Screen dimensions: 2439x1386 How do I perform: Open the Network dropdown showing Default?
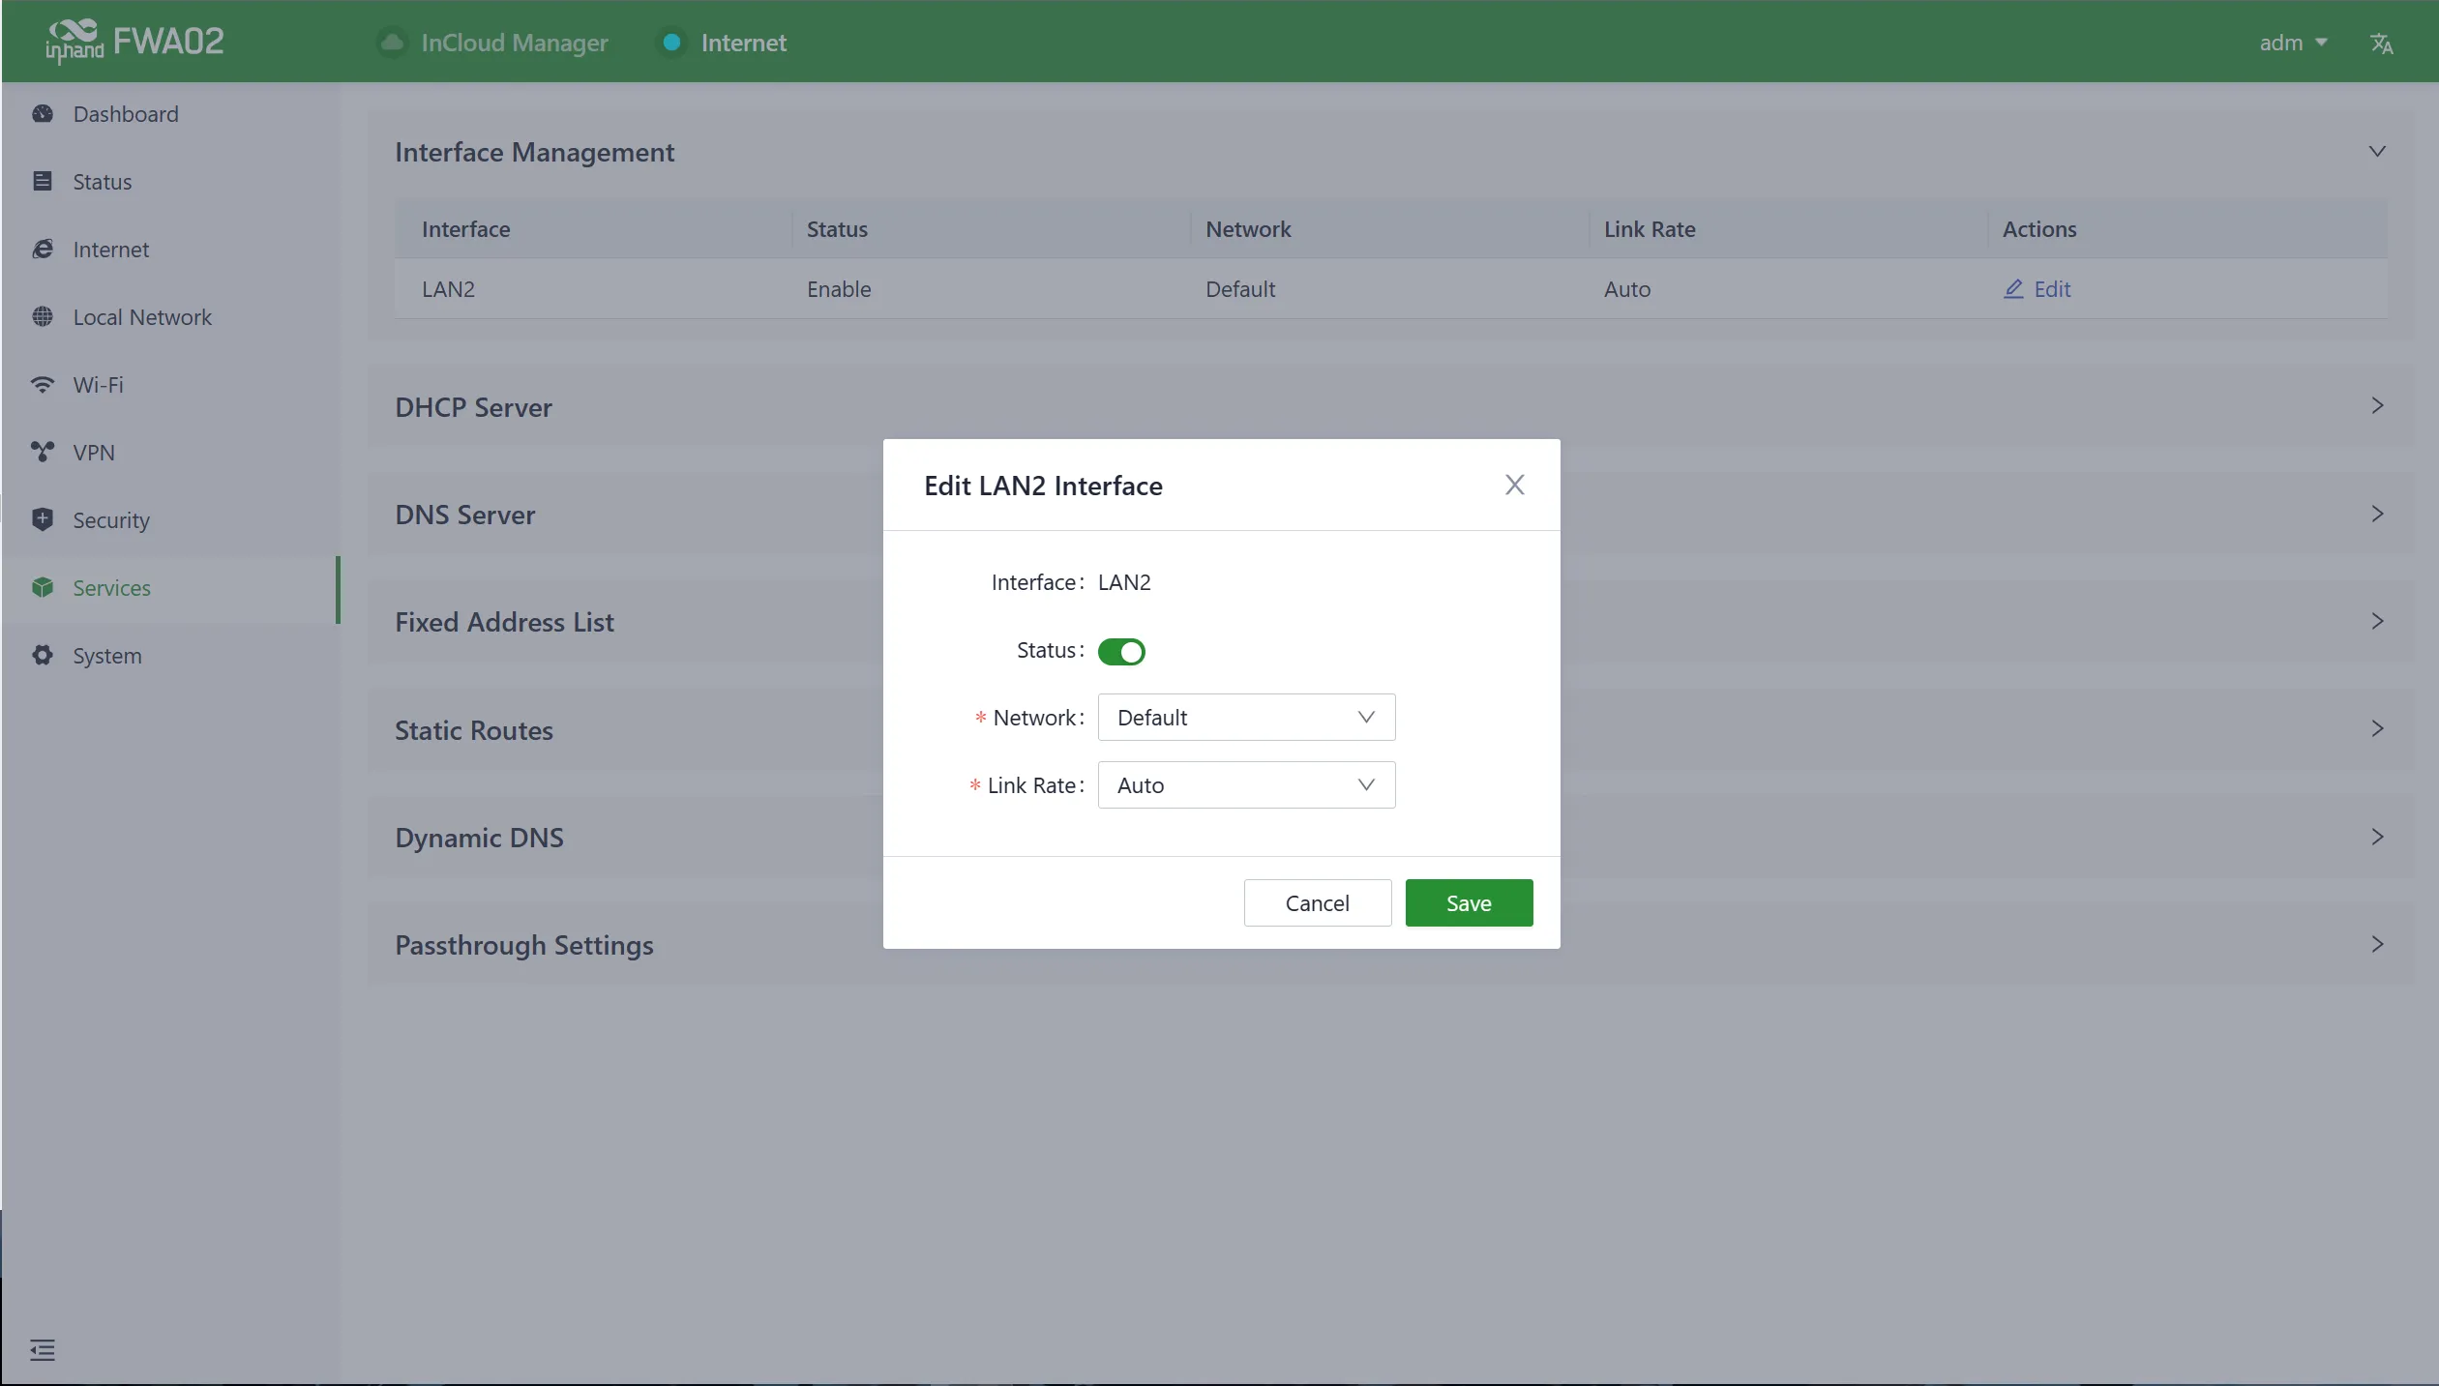[x=1246, y=718]
